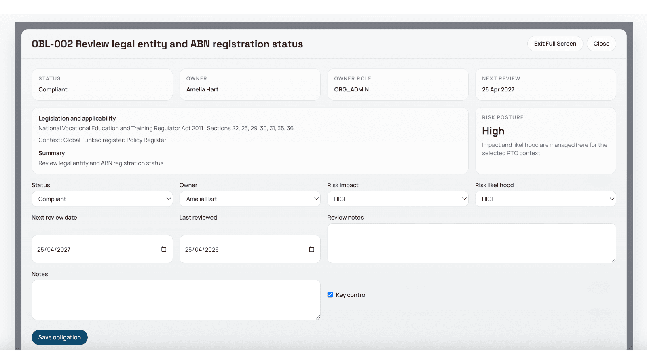Toggle the Key control checkbox
The image size is (647, 364).
pyautogui.click(x=330, y=295)
